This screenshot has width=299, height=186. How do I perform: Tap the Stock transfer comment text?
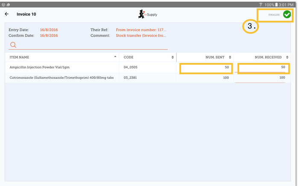(141, 36)
